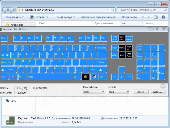170x128 pixels.
Task: Click the Tab key with arrows
Action: (6, 55)
